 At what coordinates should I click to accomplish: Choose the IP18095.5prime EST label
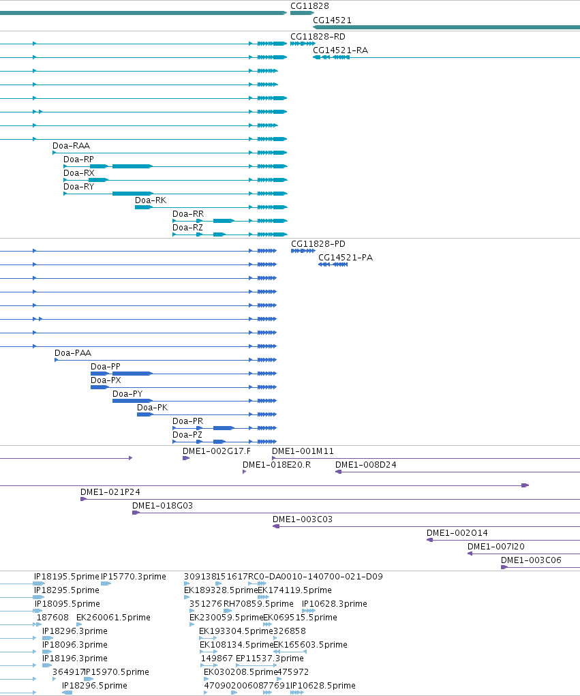tap(67, 604)
